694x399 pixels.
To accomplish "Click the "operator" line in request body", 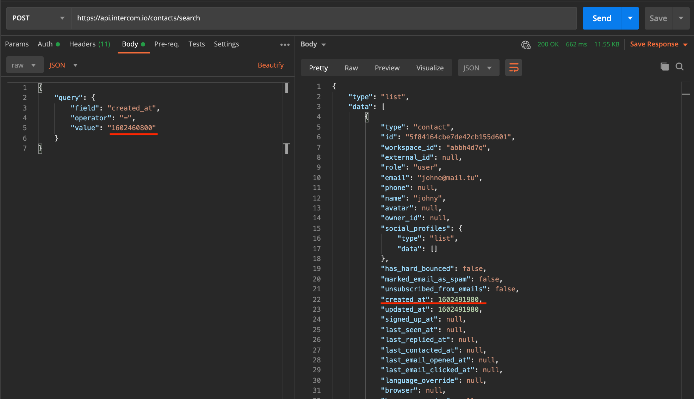I will pos(103,118).
